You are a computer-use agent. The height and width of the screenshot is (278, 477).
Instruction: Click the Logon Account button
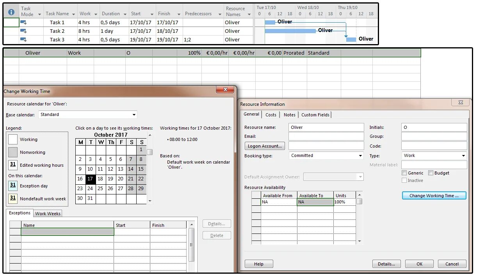(x=265, y=146)
